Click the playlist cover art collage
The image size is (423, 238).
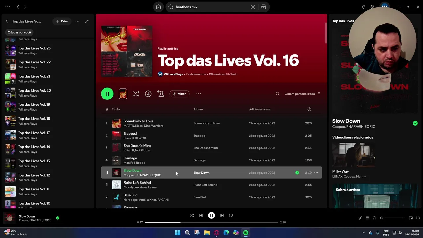(127, 51)
